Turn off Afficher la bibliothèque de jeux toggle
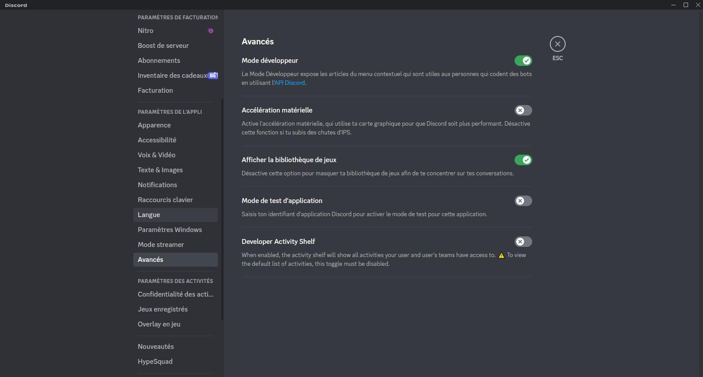This screenshot has width=703, height=377. 523,160
